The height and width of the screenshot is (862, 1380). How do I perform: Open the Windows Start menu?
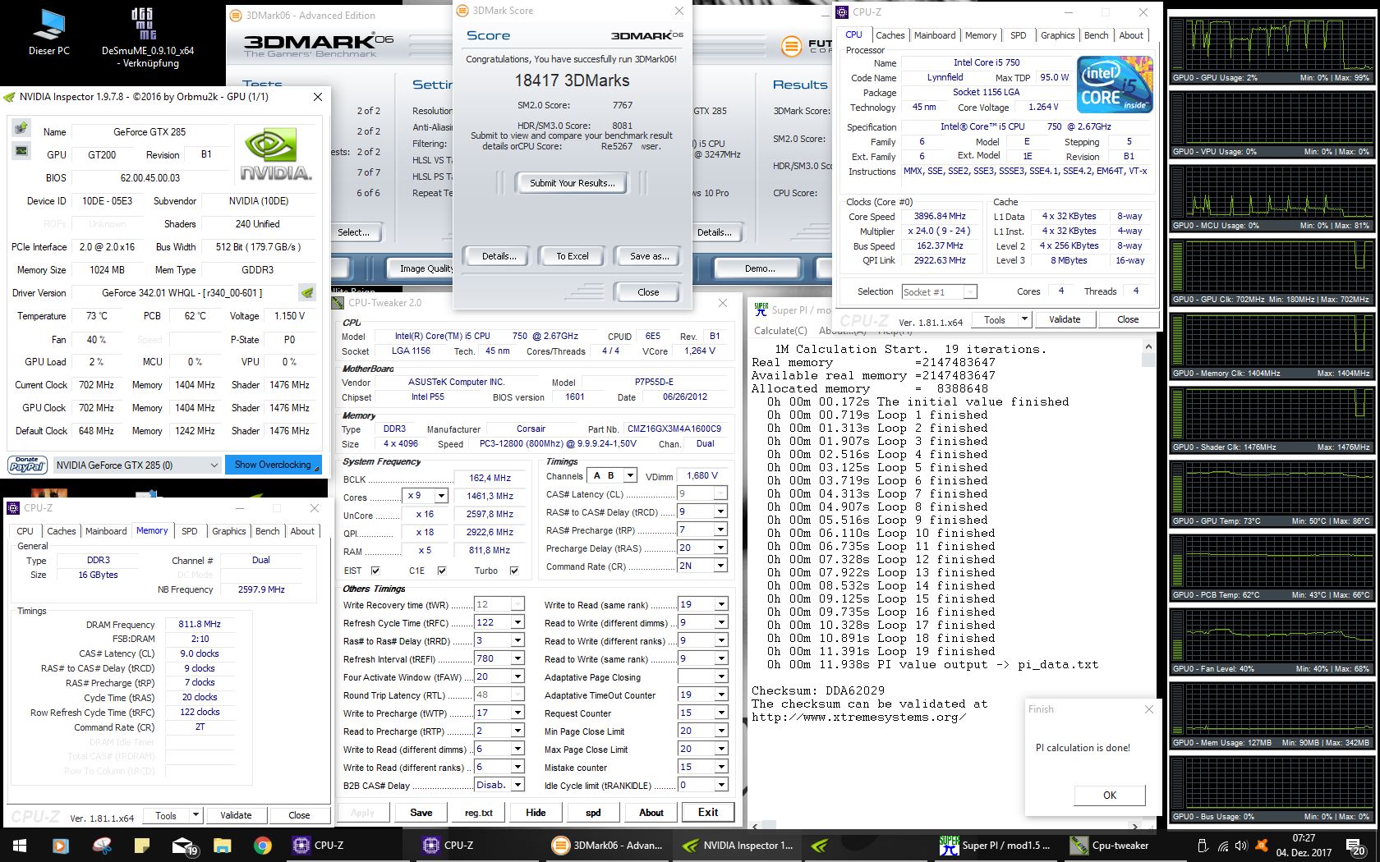19,845
